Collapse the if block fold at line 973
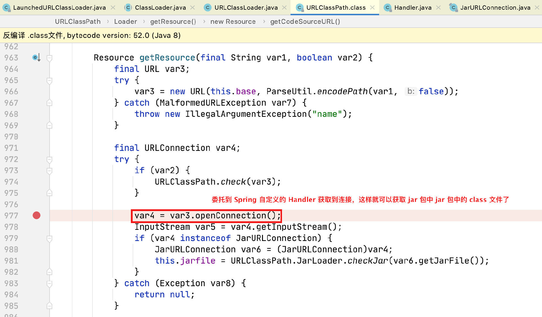The image size is (542, 317). (x=50, y=171)
